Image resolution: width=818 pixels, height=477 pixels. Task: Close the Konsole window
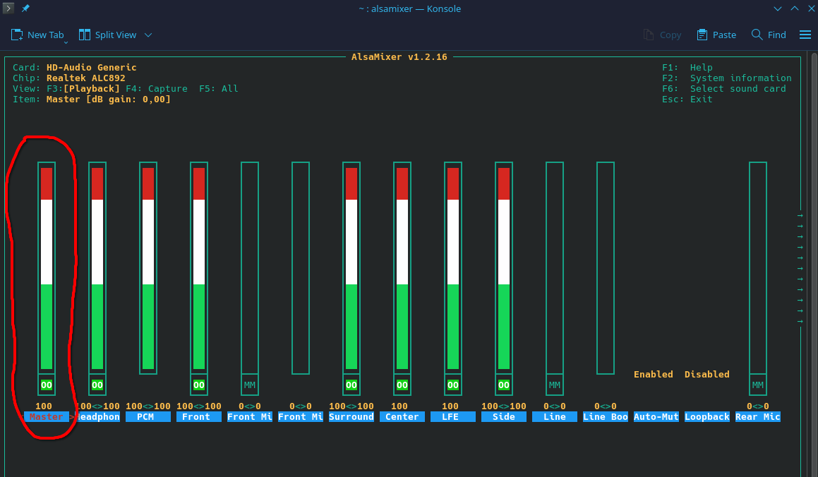pyautogui.click(x=812, y=8)
